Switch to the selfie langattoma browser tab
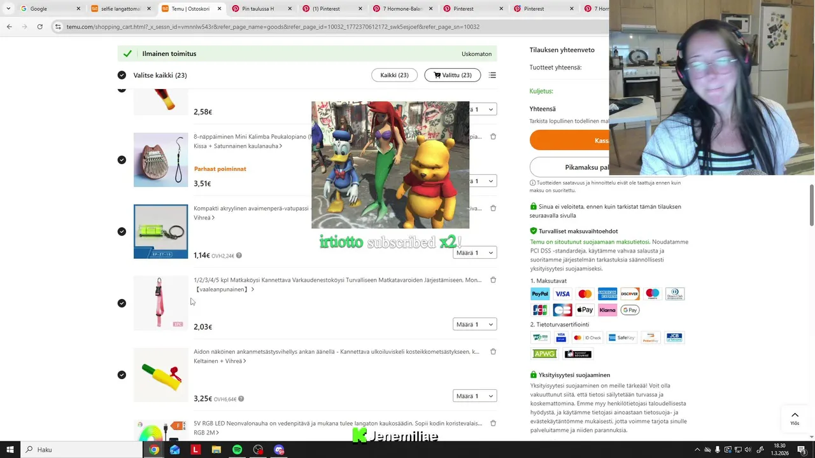Image resolution: width=815 pixels, height=458 pixels. 120,9
